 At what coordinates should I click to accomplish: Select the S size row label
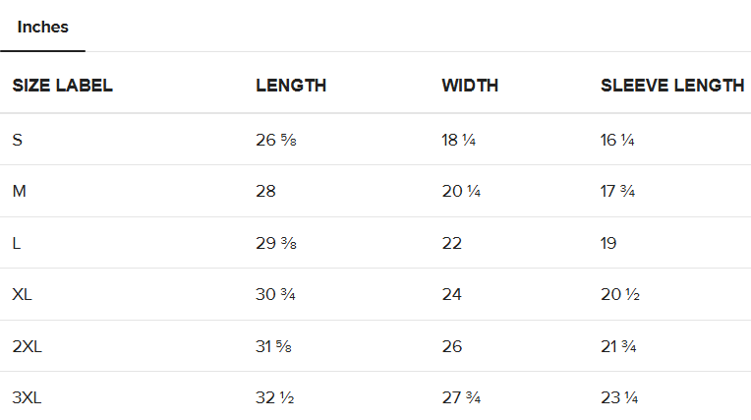[18, 140]
